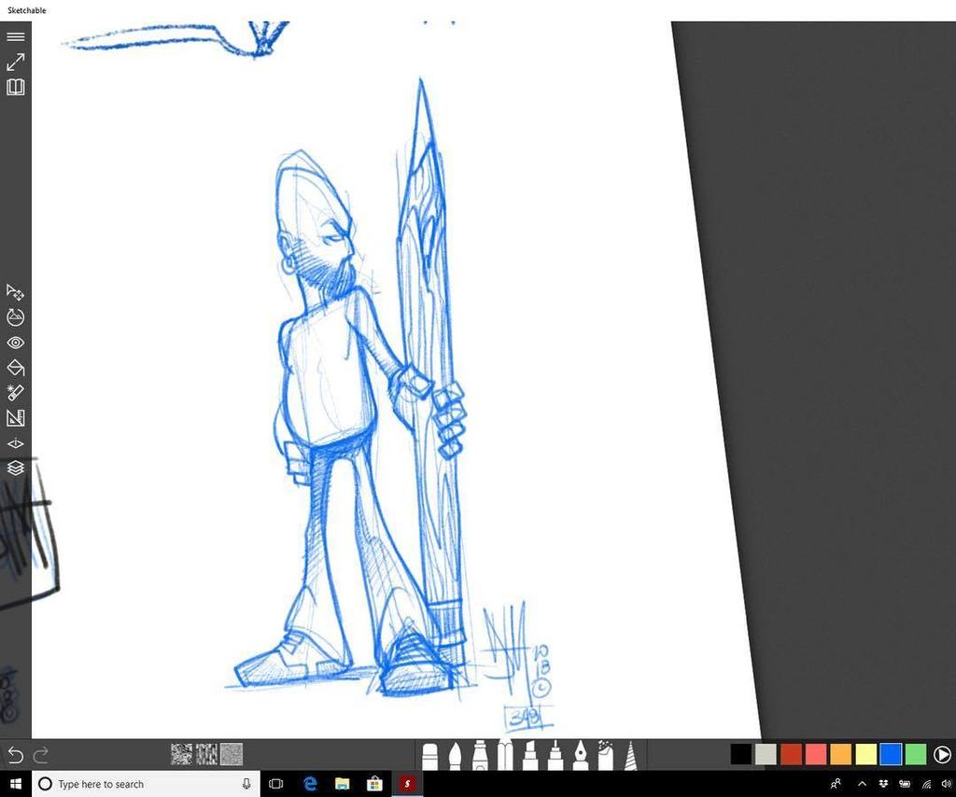Select the magic wand effects tool

point(15,392)
